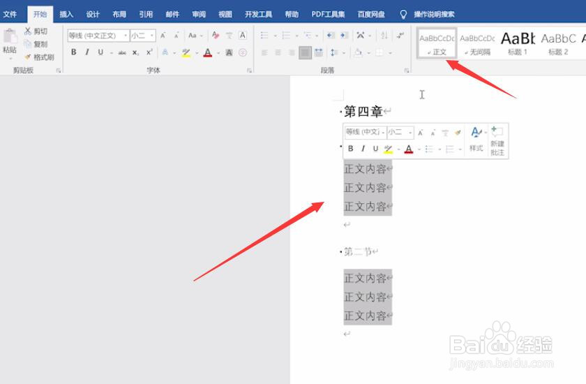Click mini toolbar font color button
This screenshot has height=384, width=586.
[x=409, y=149]
